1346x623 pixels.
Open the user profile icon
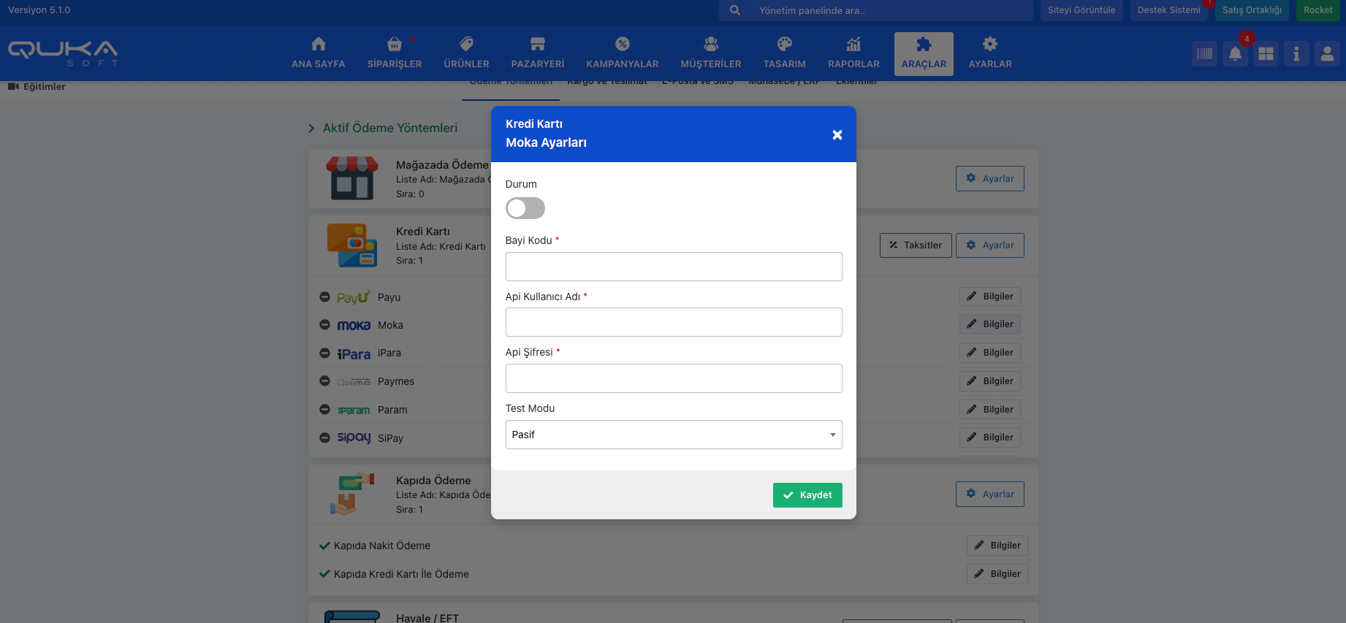[x=1327, y=54]
